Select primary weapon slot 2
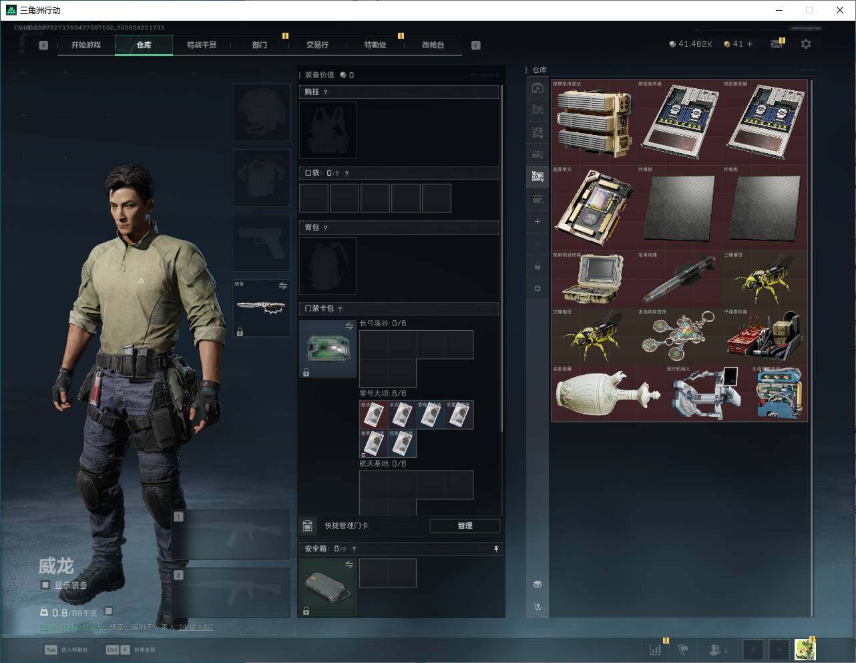This screenshot has width=856, height=663. coord(230,593)
